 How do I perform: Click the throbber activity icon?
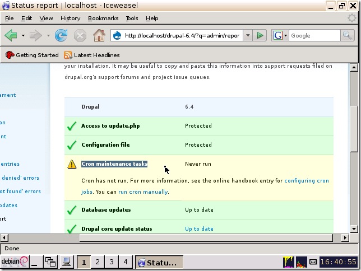[x=352, y=18]
